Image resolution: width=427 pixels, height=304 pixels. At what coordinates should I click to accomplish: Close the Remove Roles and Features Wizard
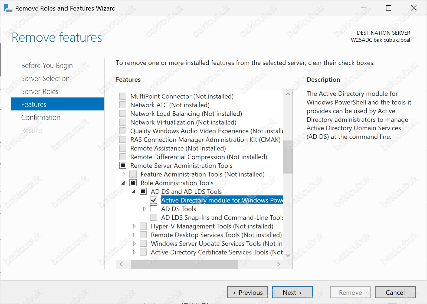click(414, 8)
